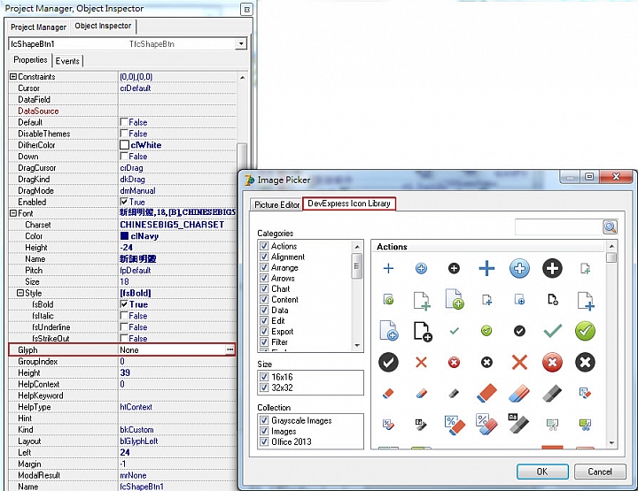This screenshot has width=638, height=491.
Task: Click the icon grid scroll down arrow
Action: point(611,443)
